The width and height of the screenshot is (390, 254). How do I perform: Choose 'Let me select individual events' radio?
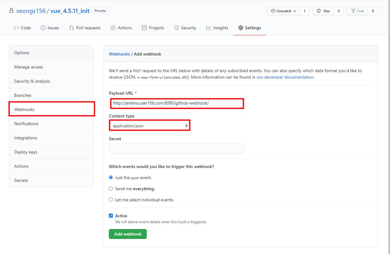coord(111,200)
